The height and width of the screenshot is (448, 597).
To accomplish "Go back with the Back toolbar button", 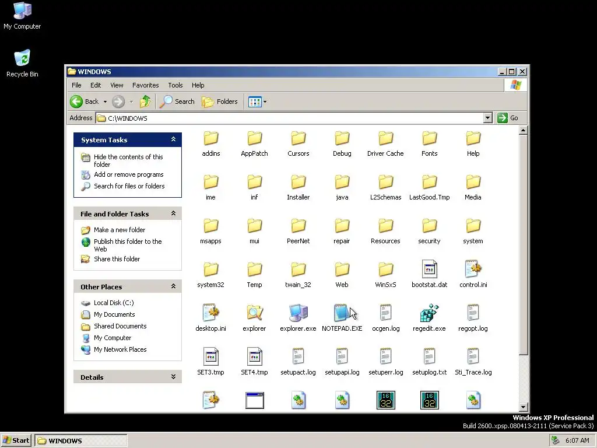I will pyautogui.click(x=85, y=101).
